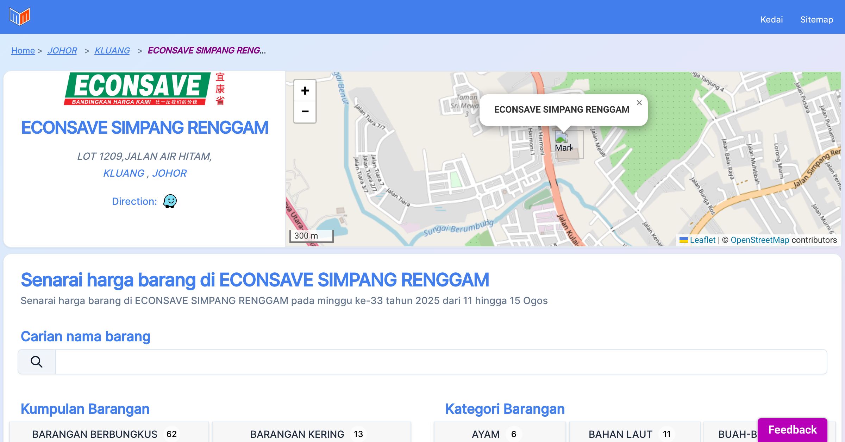Open the JOHOR breadcrumb link

62,50
